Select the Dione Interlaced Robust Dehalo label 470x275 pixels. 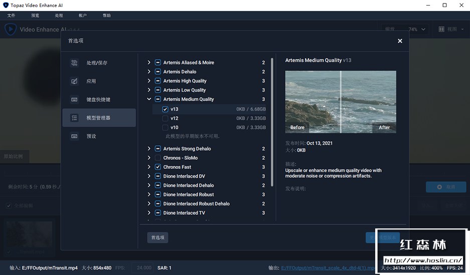point(196,204)
